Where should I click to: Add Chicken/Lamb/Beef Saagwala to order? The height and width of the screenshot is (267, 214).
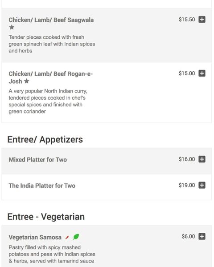[202, 20]
